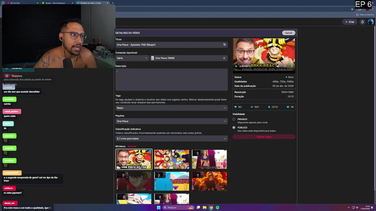Select the Detalhes do vídeo Cinefy tab
This screenshot has height=211, width=376.
click(x=93, y=3)
